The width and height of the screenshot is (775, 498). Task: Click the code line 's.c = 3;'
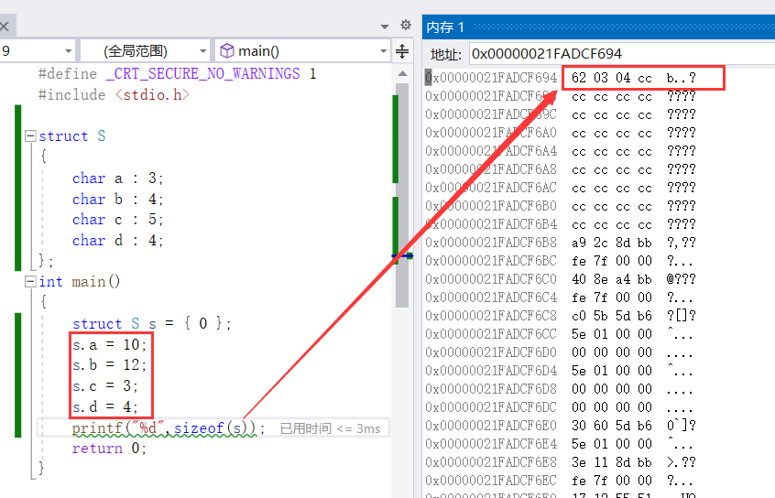105,385
